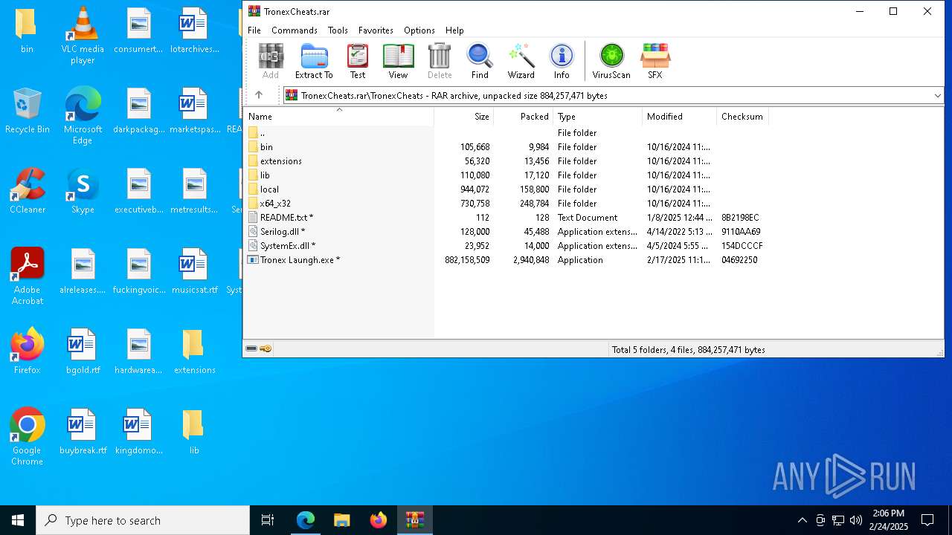952x535 pixels.
Task: Open Firefox desktop shortcut
Action: point(27,351)
